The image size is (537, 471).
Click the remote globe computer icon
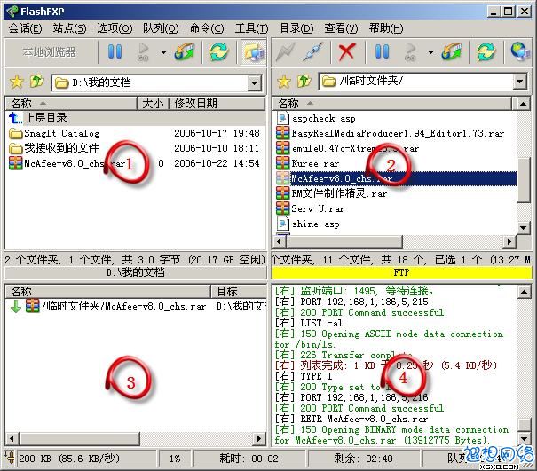point(520,52)
